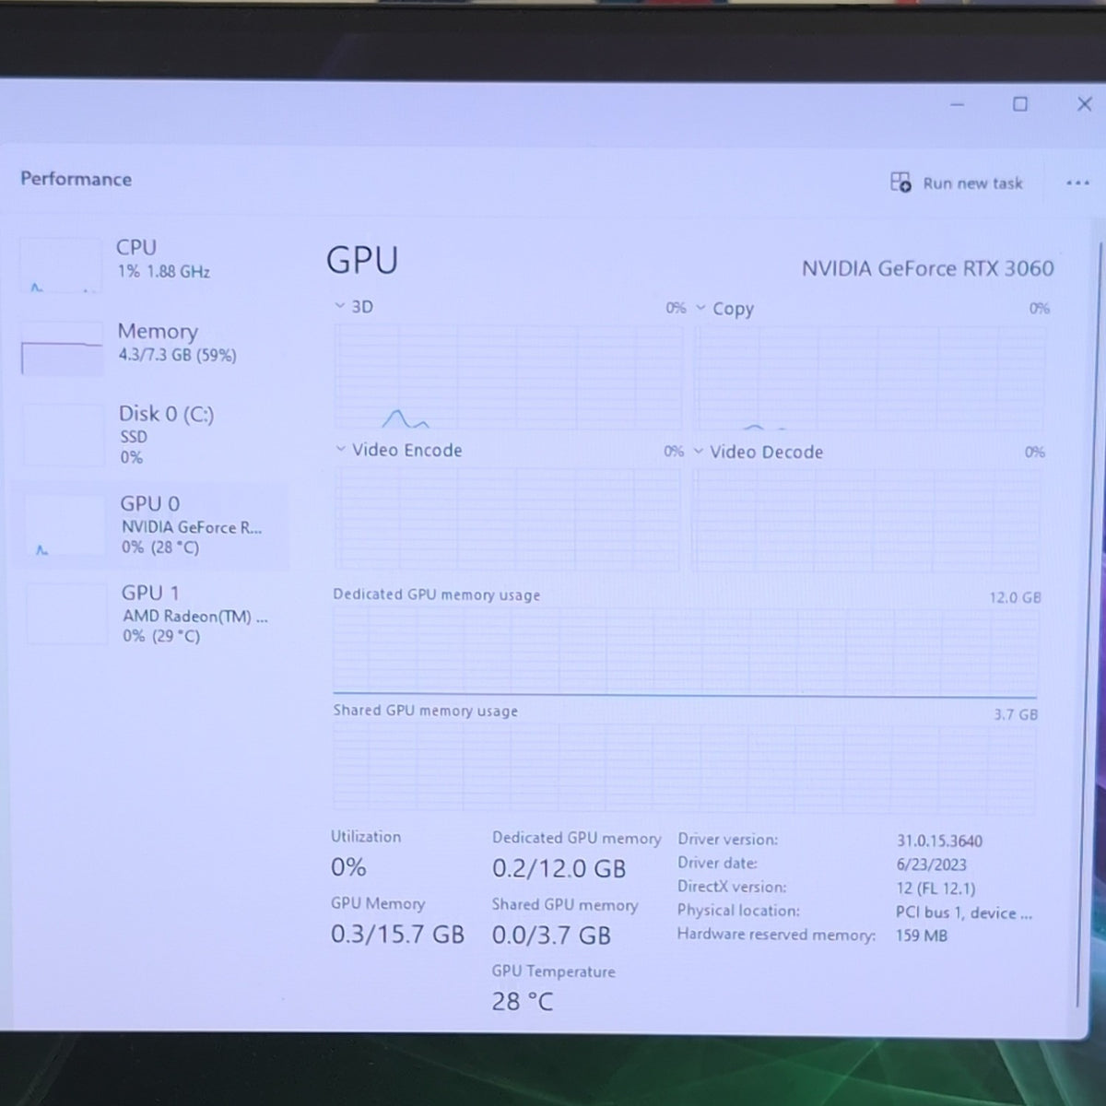Click the driver version 31.0.15.3640 value
Viewport: 1106px width, 1106px height.
(939, 841)
